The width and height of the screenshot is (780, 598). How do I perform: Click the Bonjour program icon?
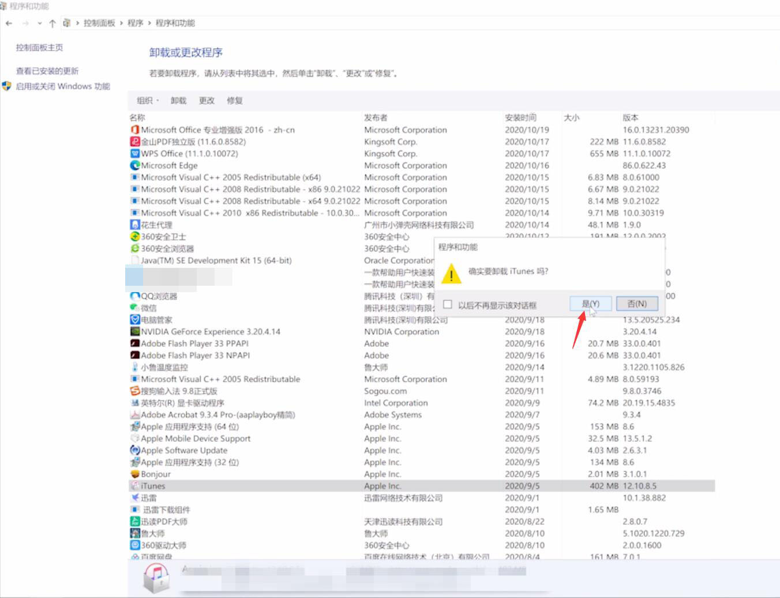[x=135, y=474]
